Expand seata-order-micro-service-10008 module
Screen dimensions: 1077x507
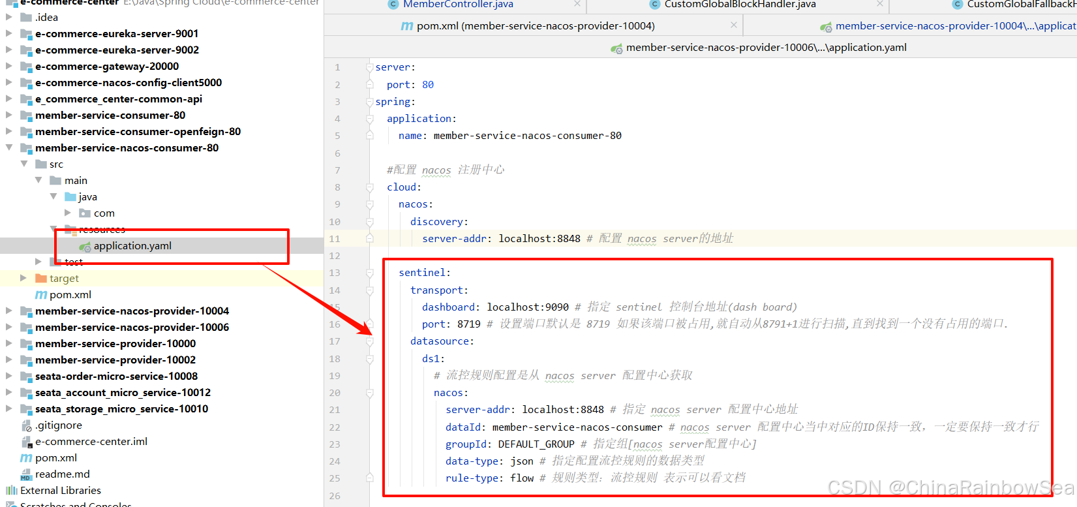[x=9, y=376]
